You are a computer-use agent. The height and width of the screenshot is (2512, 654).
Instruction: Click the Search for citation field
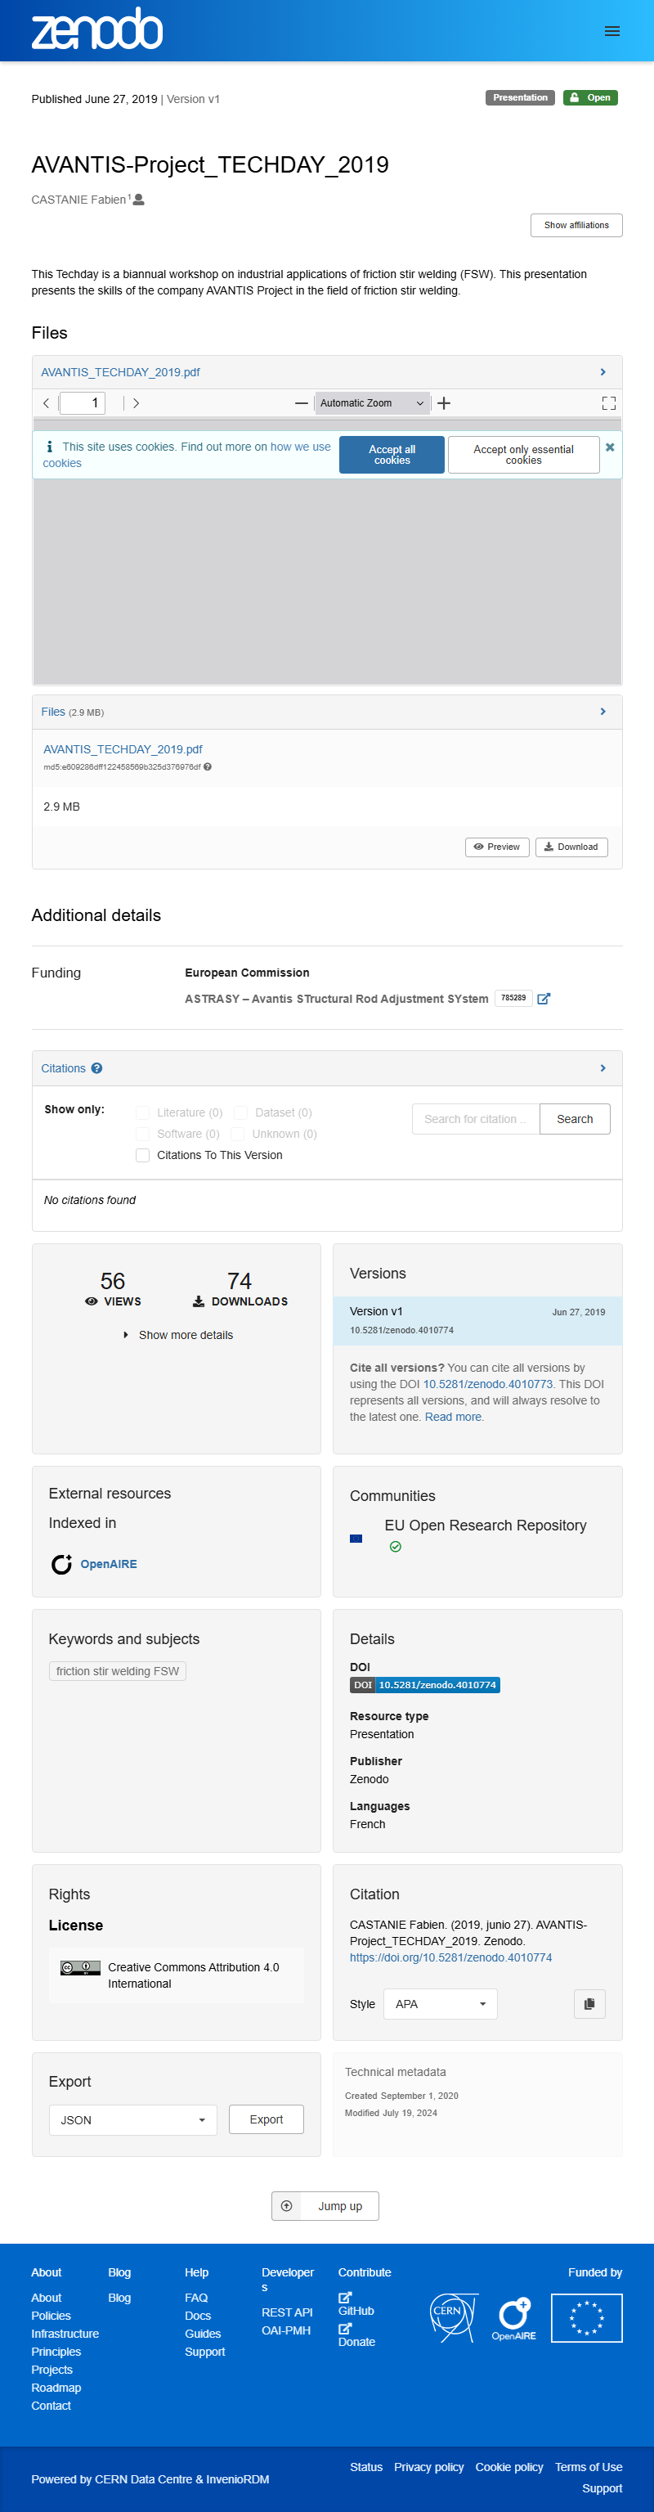tap(476, 1118)
